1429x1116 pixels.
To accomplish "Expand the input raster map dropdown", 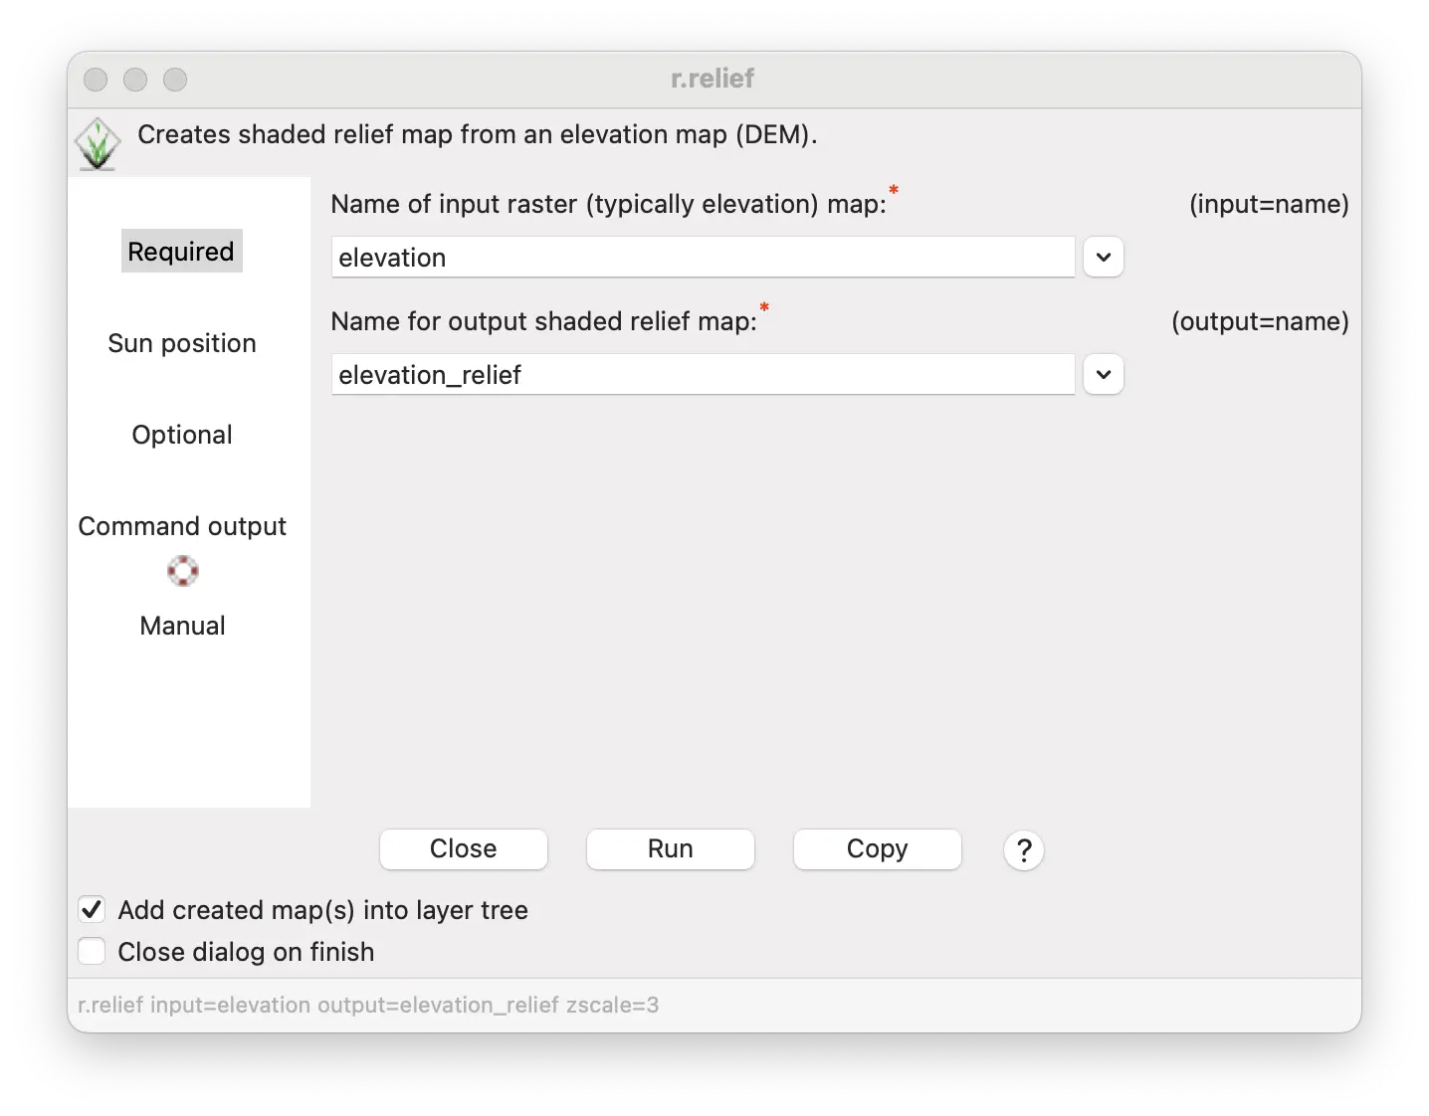I will (1104, 258).
